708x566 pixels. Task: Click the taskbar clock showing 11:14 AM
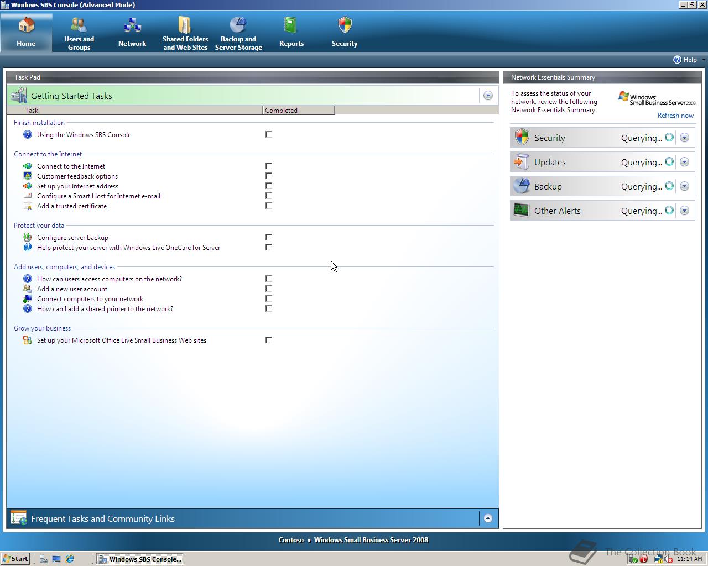[x=690, y=559]
